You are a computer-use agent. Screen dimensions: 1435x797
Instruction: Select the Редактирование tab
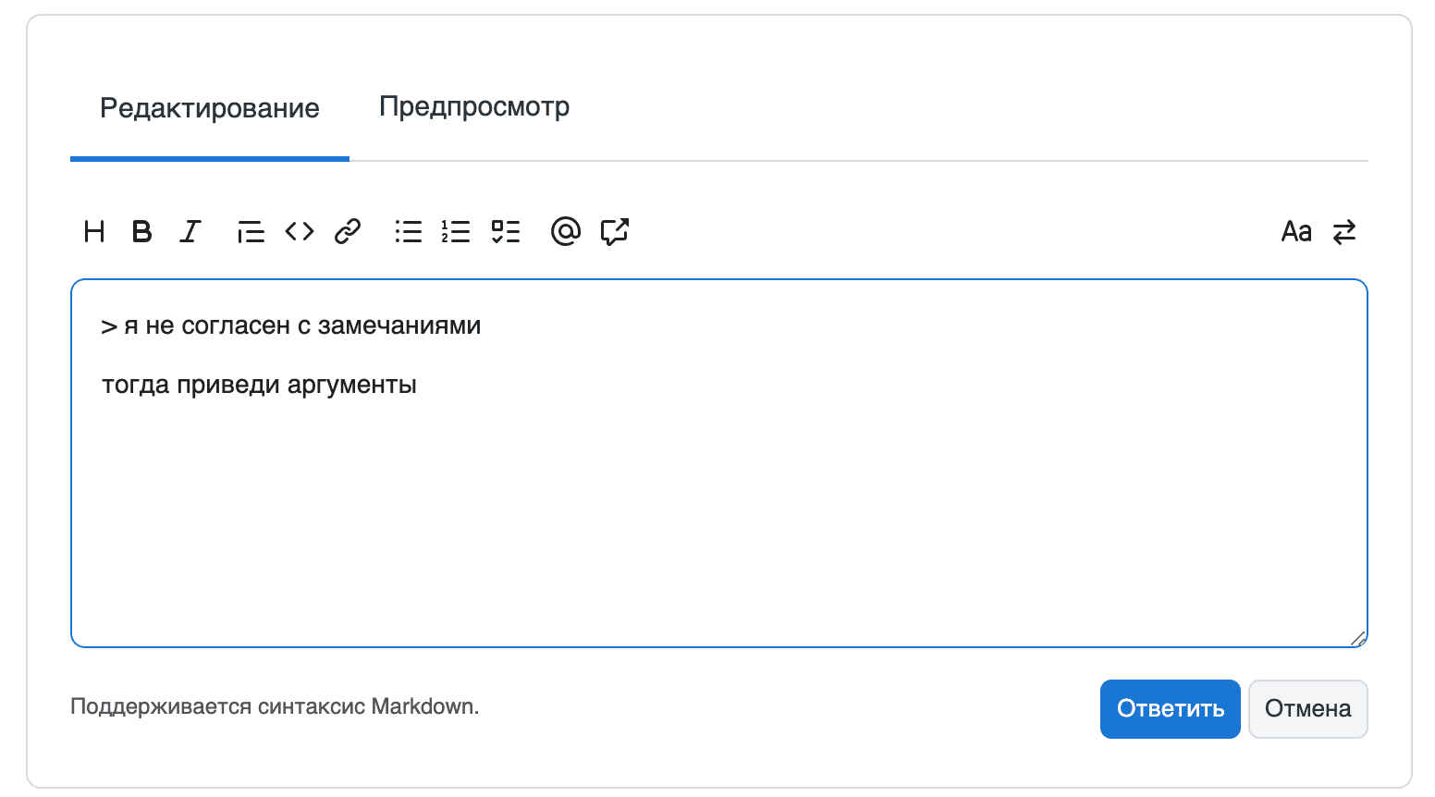coord(209,108)
